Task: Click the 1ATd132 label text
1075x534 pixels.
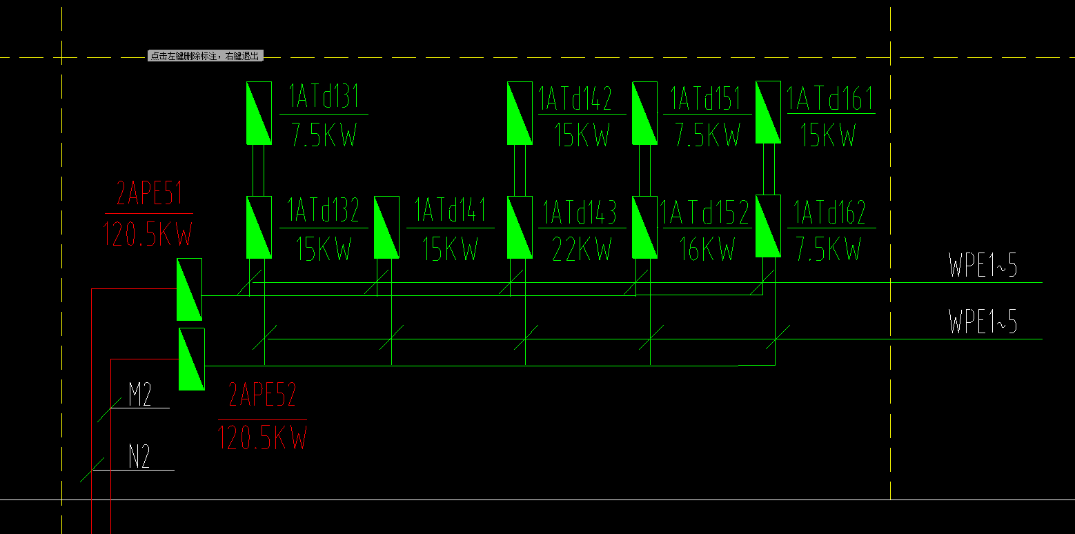Action: click(324, 211)
